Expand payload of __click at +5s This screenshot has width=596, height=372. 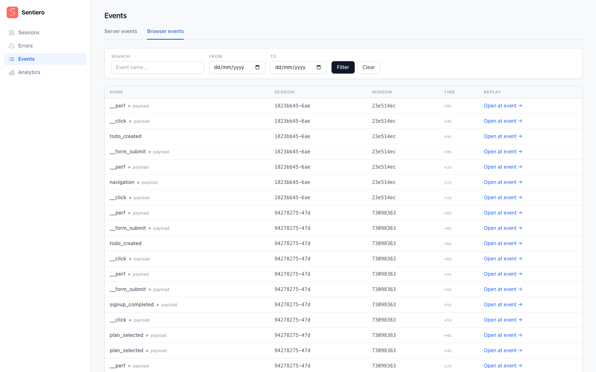139,320
